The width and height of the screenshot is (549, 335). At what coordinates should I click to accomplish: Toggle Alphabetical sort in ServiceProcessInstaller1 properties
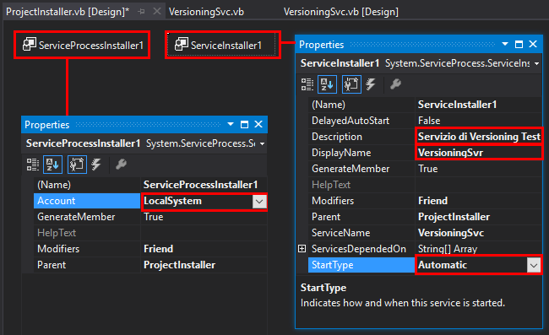pos(52,165)
